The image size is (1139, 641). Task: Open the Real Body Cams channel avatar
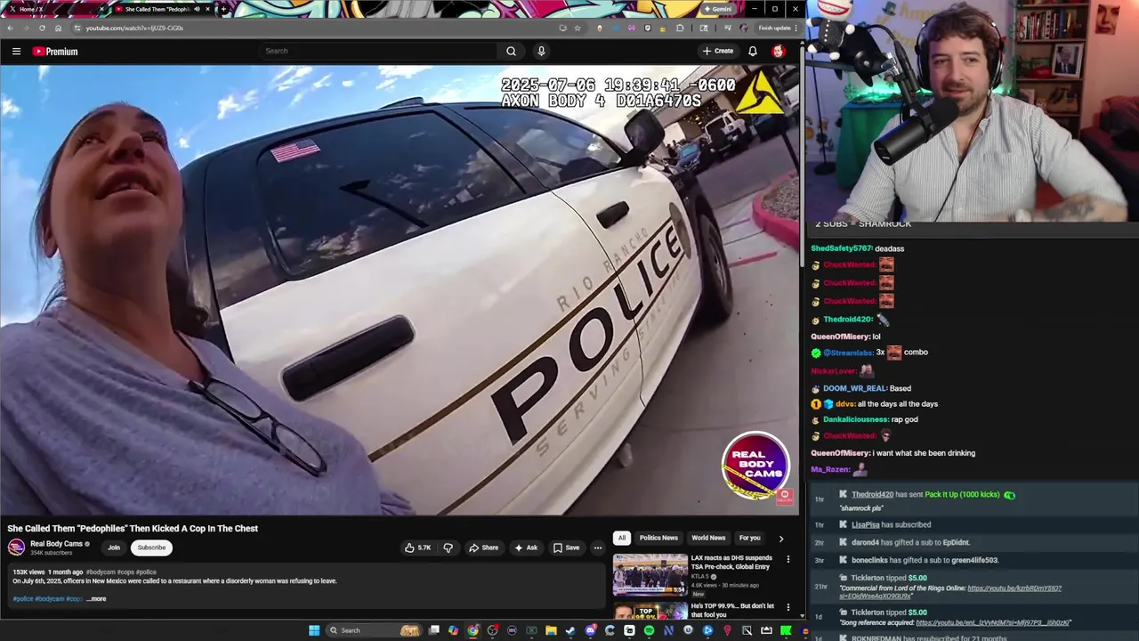click(16, 548)
